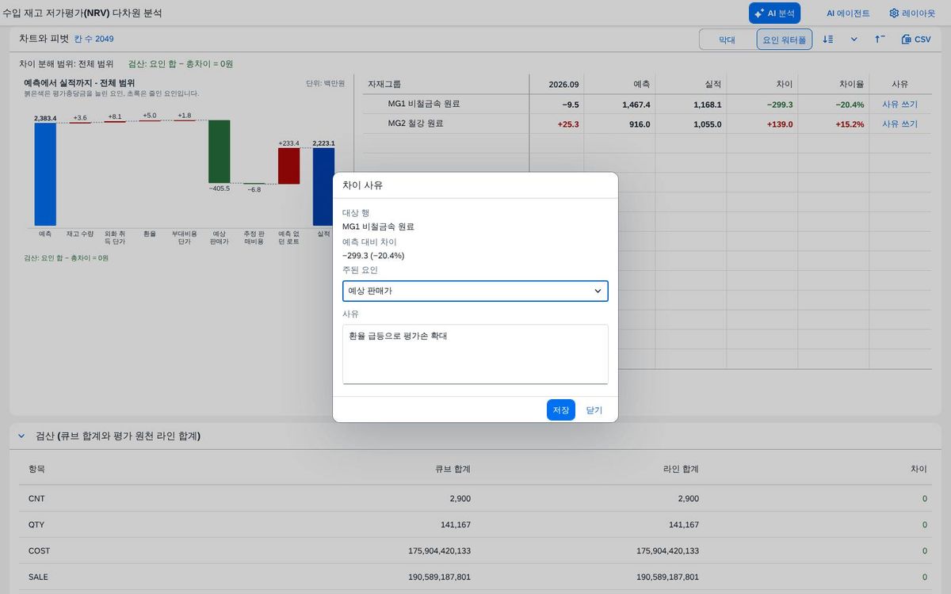Click the sort descending list icon
Viewport: 951px width, 594px height.
pos(828,39)
